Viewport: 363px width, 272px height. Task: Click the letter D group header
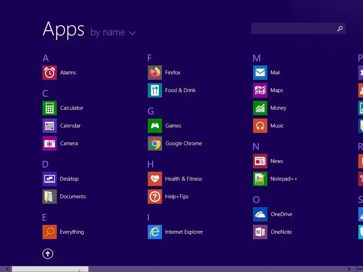[x=45, y=164]
